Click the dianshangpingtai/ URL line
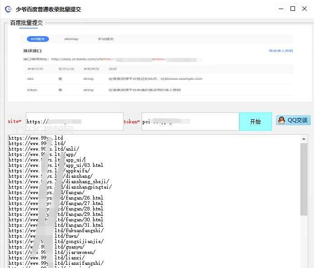Image resolution: width=314 pixels, height=268 pixels. click(x=60, y=187)
